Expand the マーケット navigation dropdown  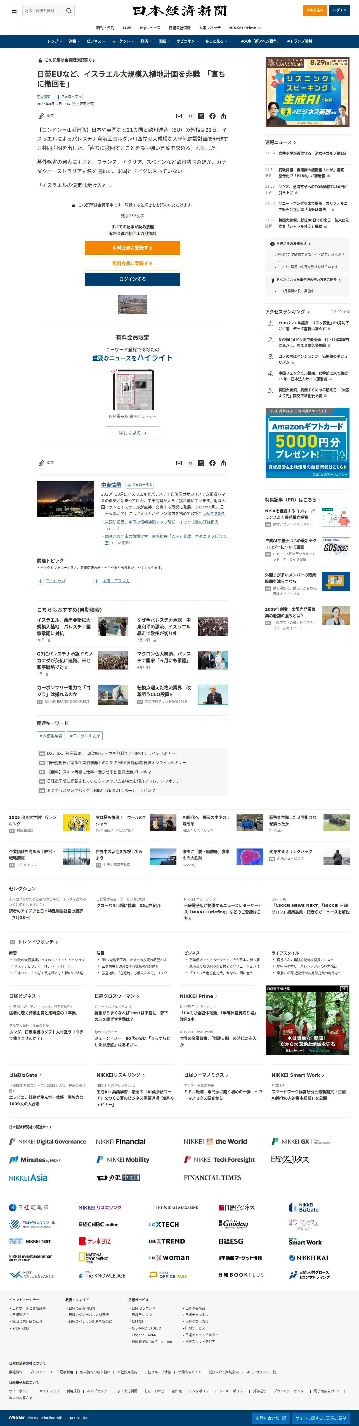point(123,41)
